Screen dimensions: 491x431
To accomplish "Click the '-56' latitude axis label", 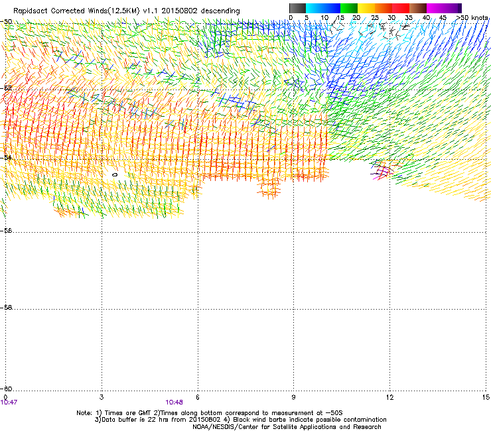I will point(6,231).
